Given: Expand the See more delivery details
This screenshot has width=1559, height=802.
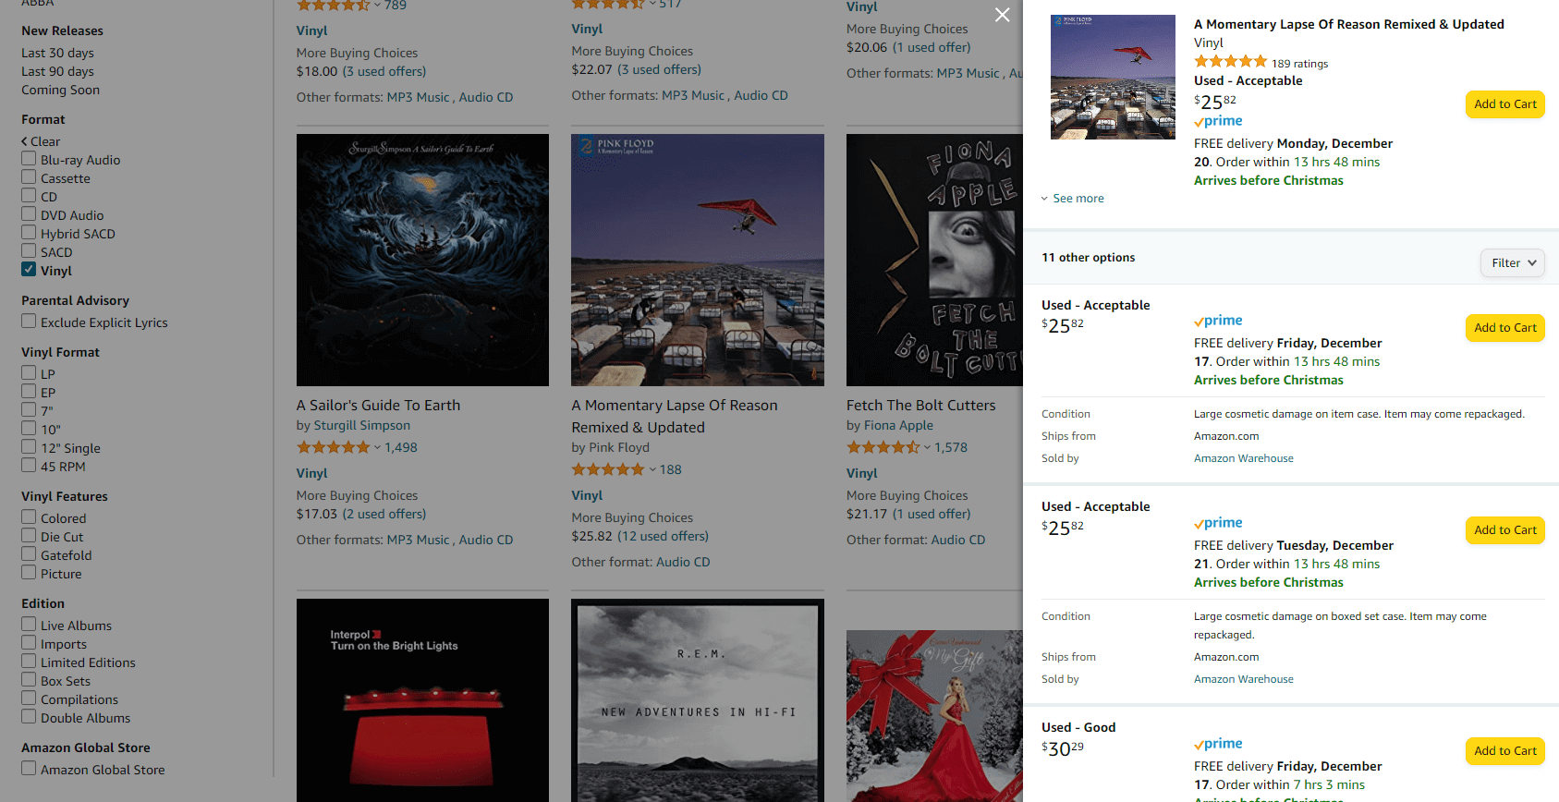Looking at the screenshot, I should point(1072,198).
